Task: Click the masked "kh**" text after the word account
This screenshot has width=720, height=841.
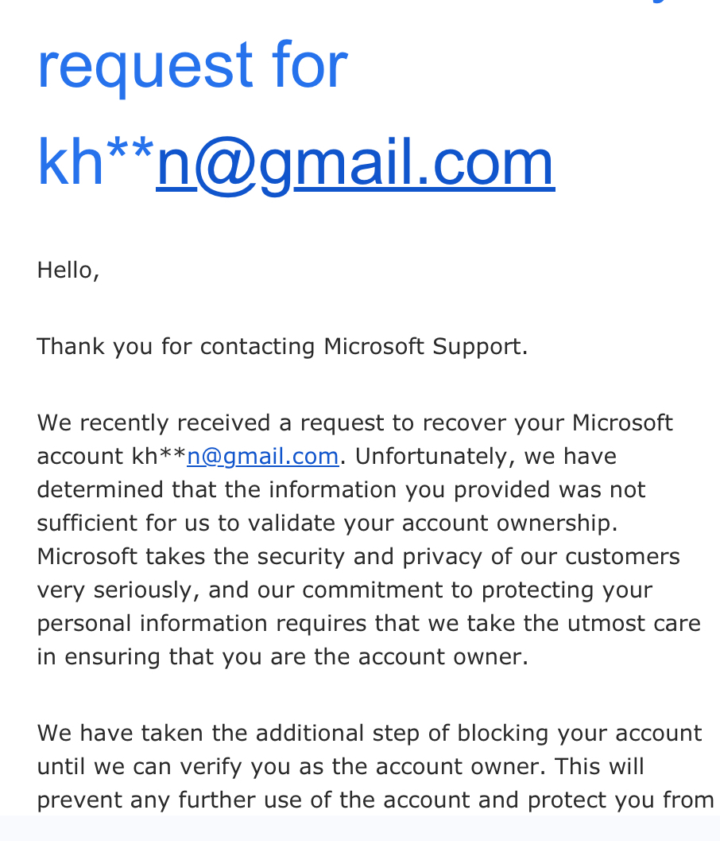Action: [159, 456]
